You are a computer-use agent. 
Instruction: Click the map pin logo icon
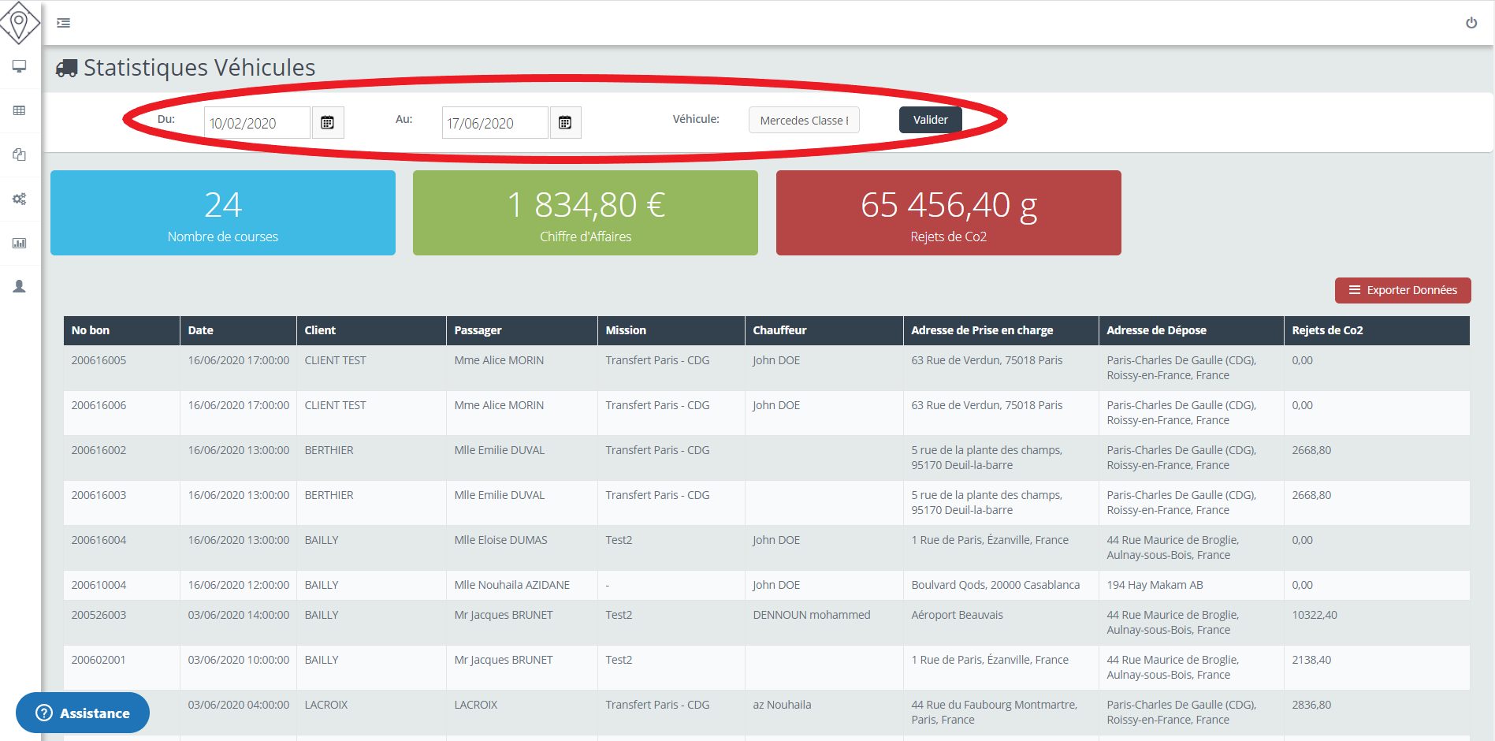[20, 22]
